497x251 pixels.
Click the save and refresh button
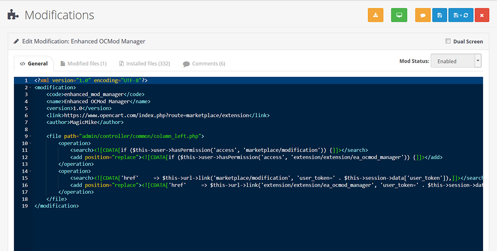(x=461, y=15)
